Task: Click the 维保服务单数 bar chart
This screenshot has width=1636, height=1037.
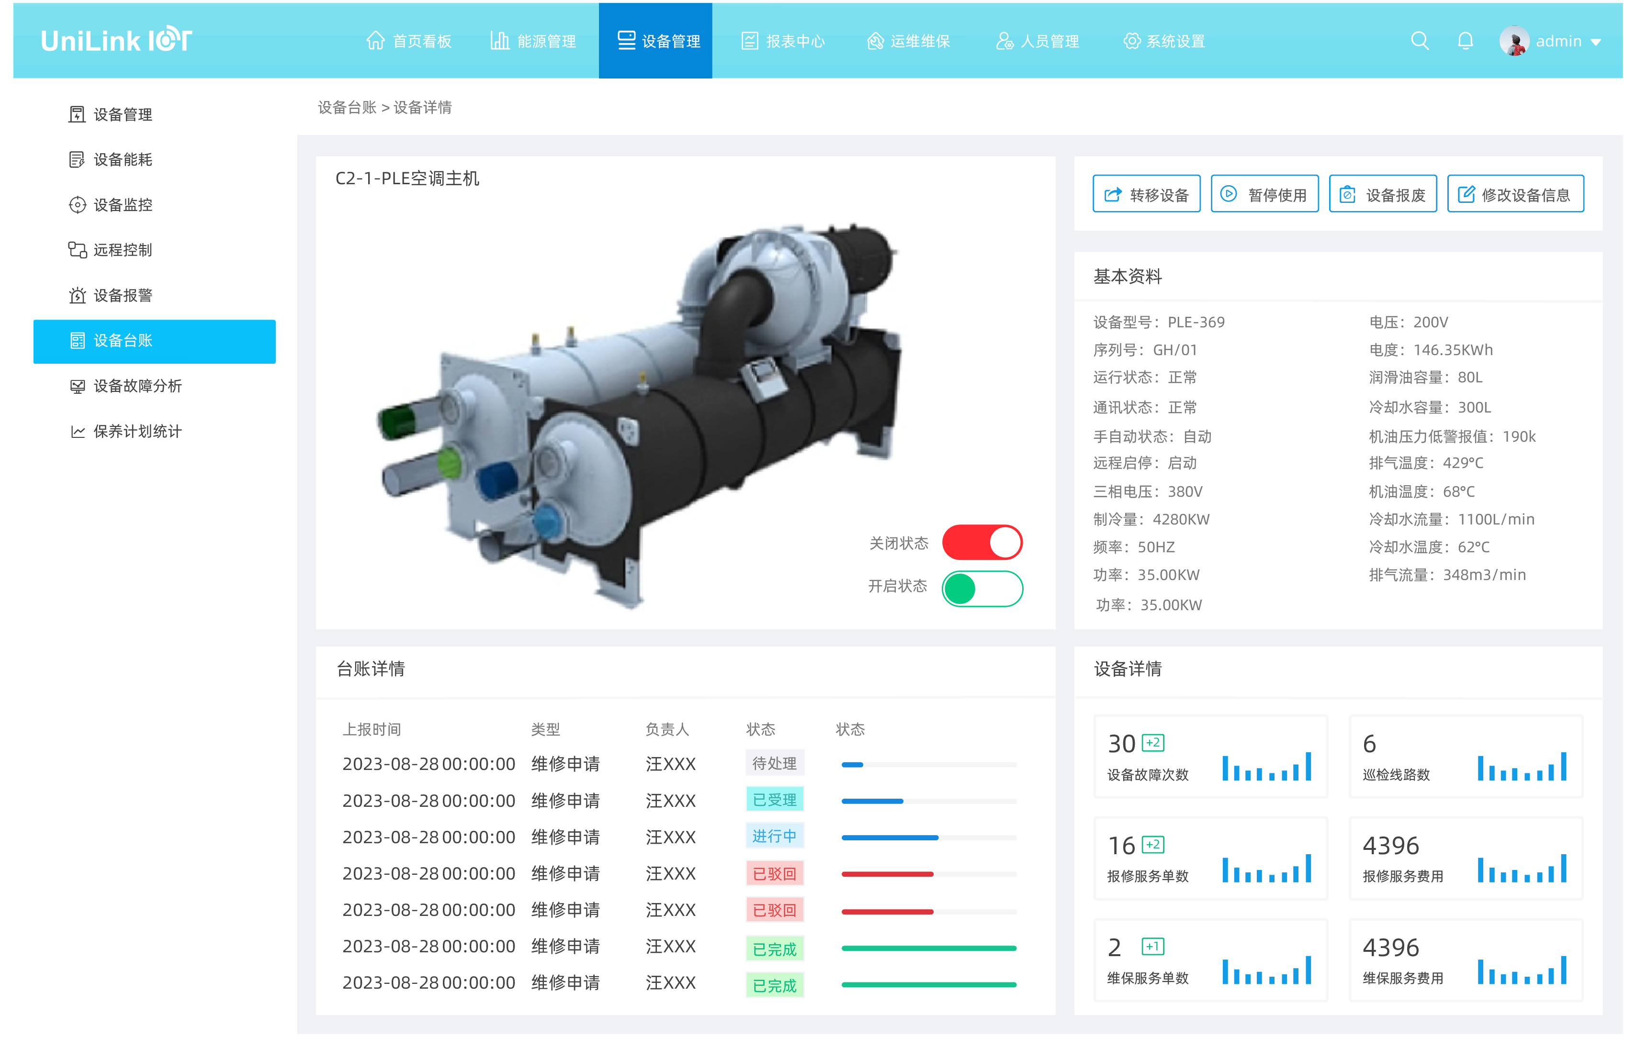Action: (1266, 970)
